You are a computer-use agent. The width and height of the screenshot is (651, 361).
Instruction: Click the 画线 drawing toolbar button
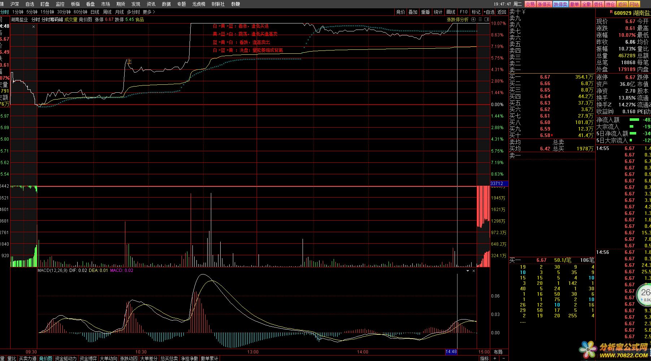click(x=451, y=12)
